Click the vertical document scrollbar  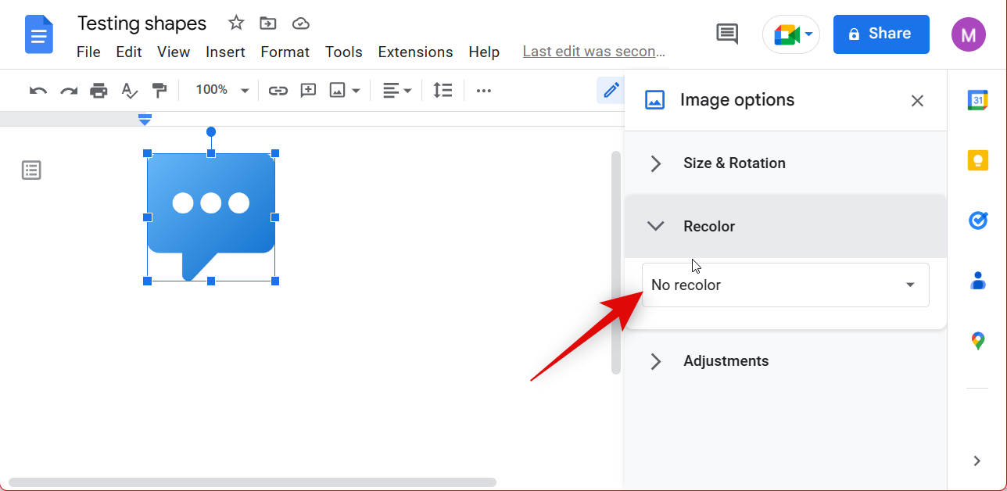click(616, 262)
